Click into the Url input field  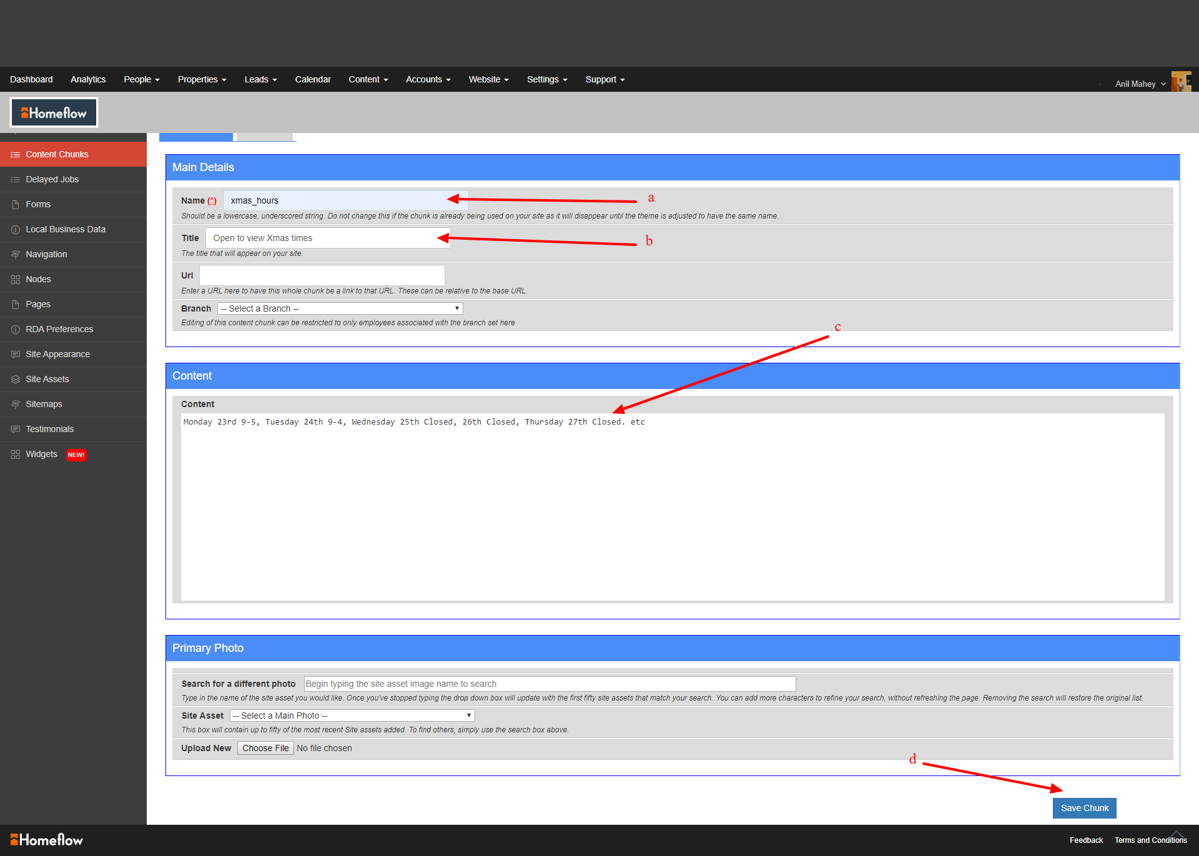click(x=322, y=275)
